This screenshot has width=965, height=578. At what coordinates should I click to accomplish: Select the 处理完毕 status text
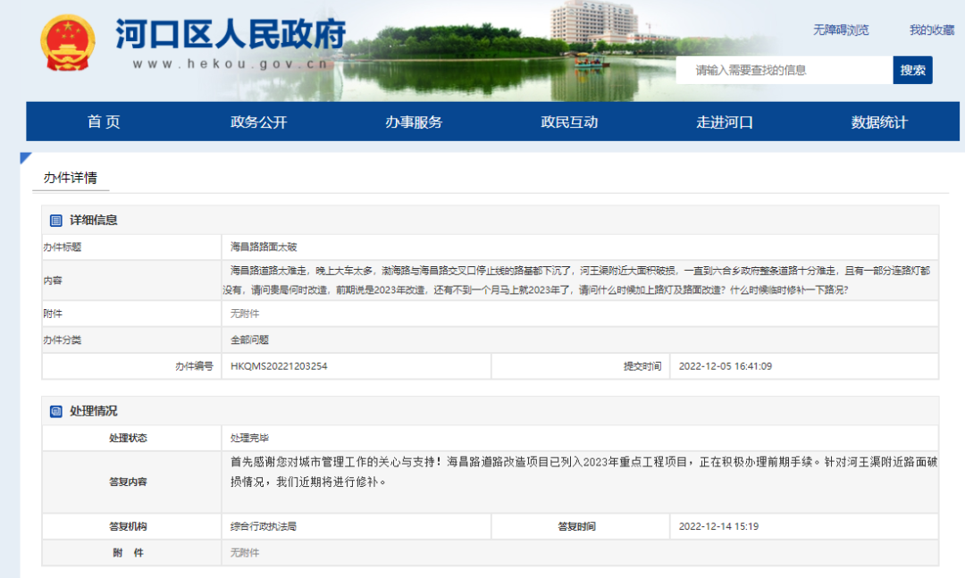tap(249, 438)
